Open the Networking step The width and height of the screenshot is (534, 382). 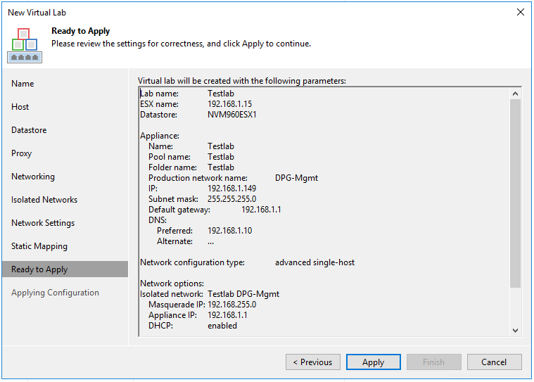pos(33,177)
